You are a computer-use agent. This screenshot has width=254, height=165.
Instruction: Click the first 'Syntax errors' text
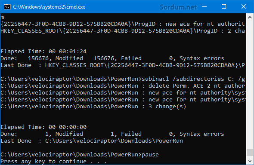pos(202,58)
